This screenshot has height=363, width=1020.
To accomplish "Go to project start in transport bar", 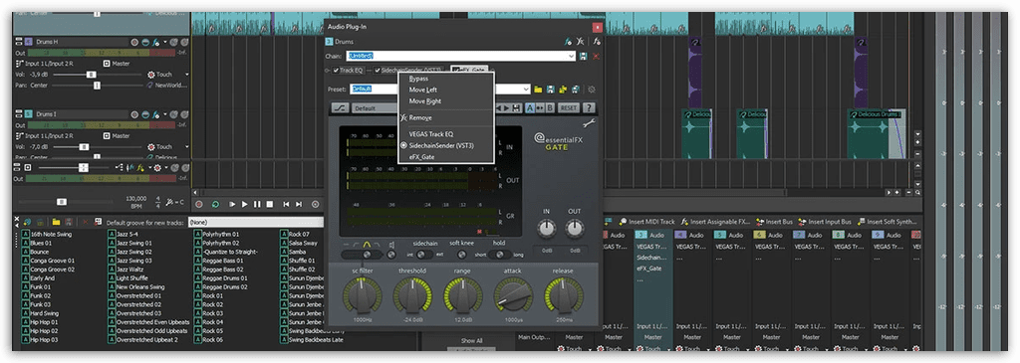I will [286, 204].
